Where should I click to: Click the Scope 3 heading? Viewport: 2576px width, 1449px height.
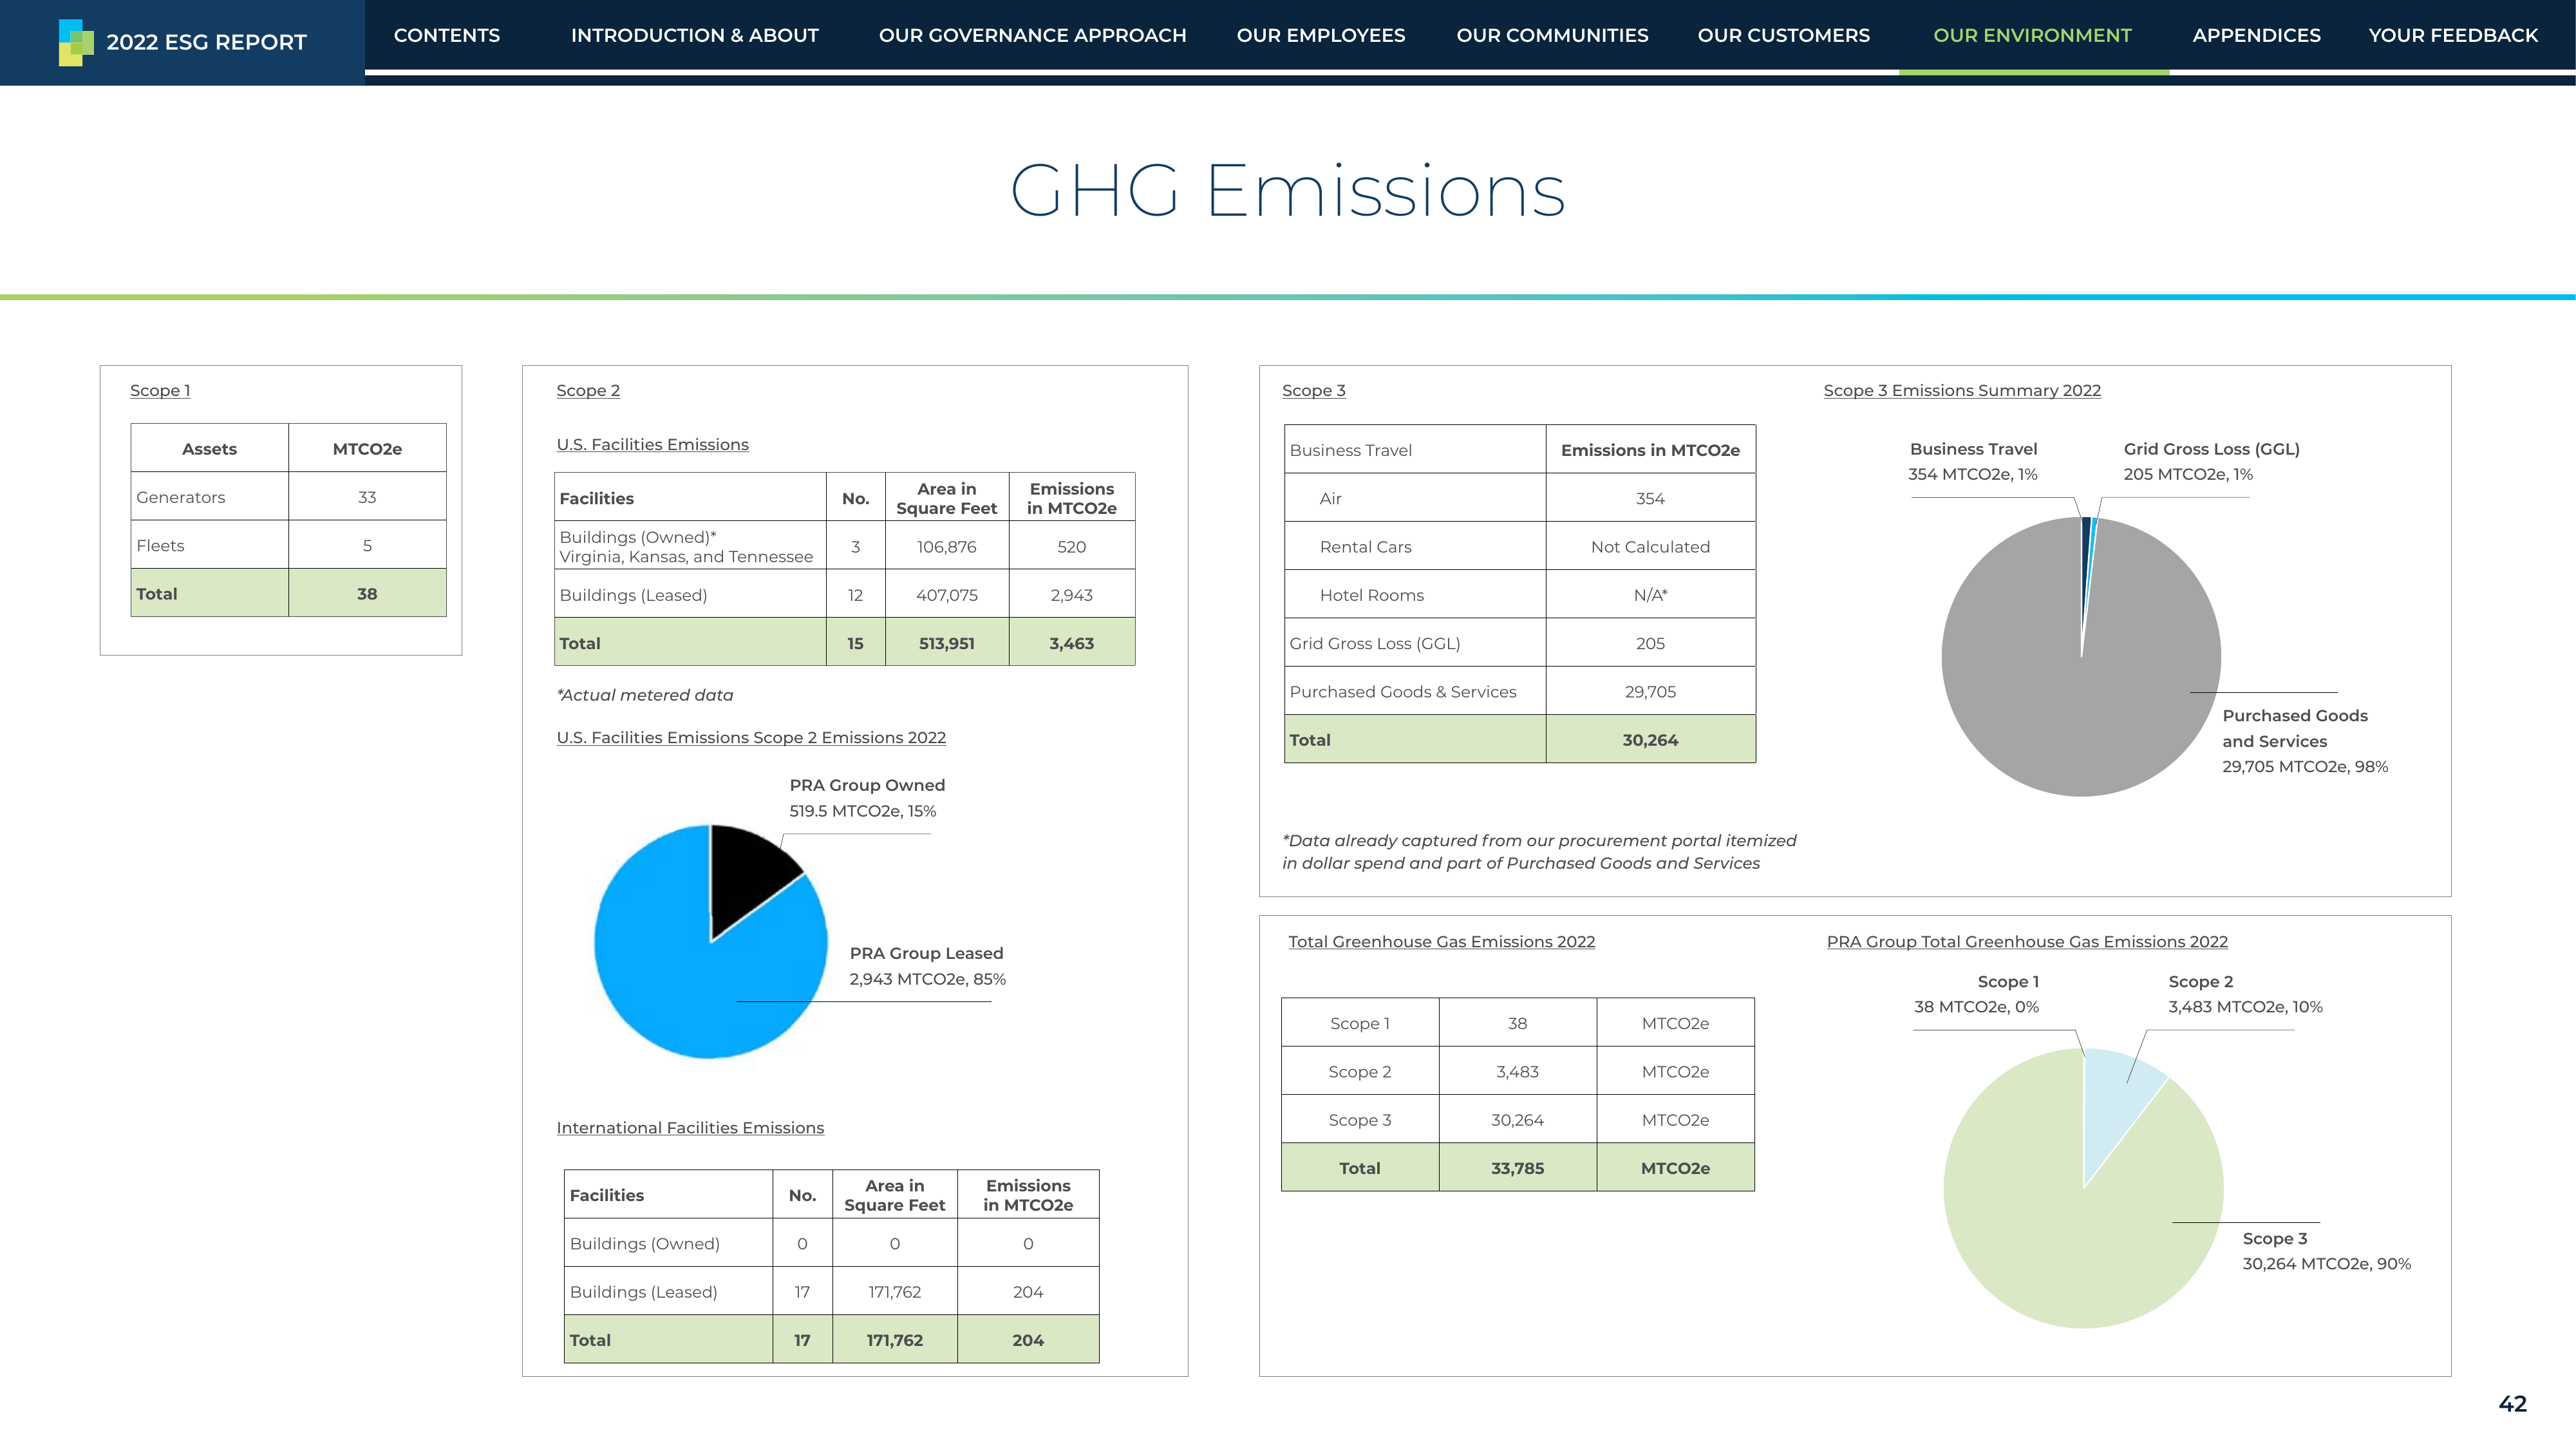pyautogui.click(x=1314, y=390)
